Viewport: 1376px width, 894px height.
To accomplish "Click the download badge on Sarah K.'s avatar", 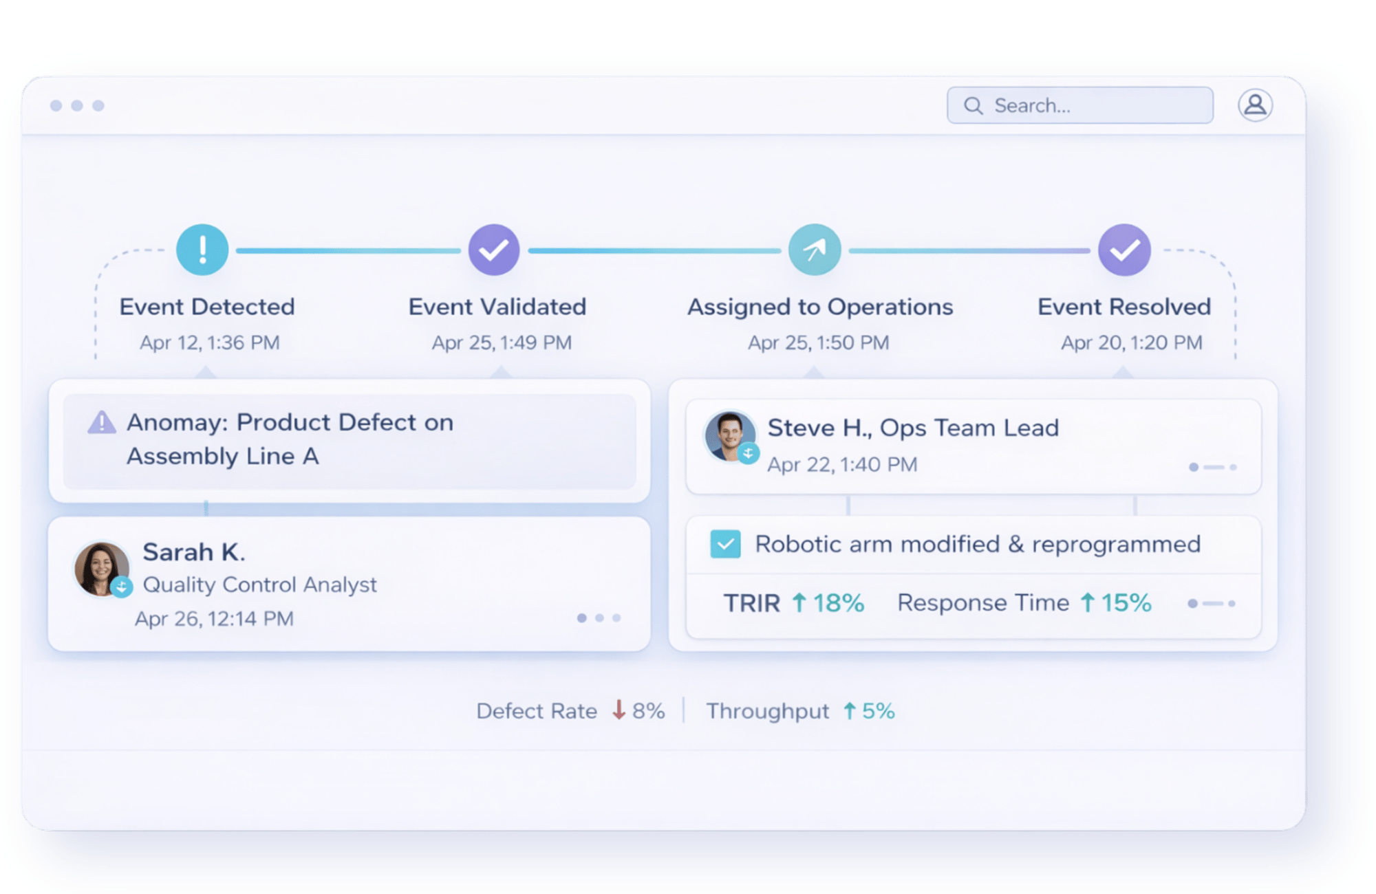I will tap(122, 588).
